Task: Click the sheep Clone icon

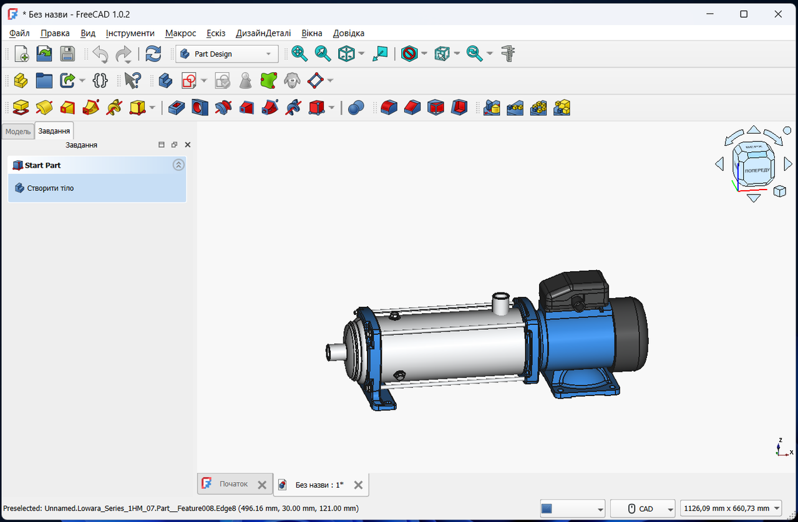Action: (x=291, y=80)
